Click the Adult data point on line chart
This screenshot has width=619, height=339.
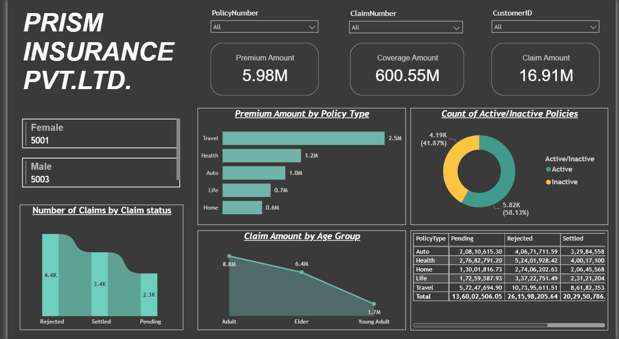click(229, 256)
